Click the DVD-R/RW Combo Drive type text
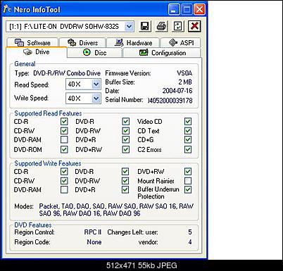The width and height of the screenshot is (283, 271). click(67, 73)
